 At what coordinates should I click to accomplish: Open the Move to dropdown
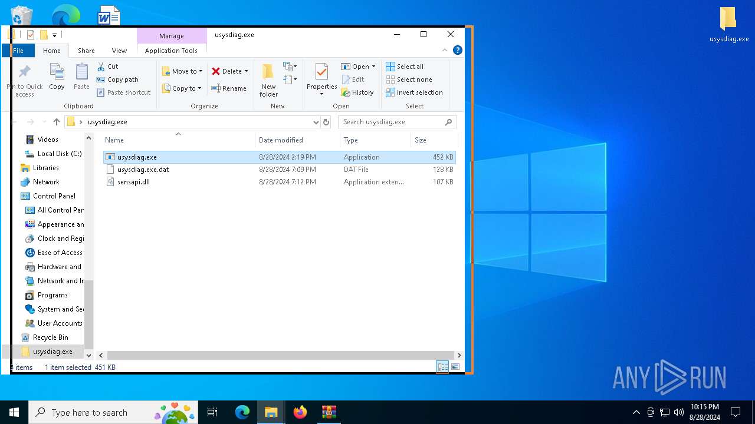pos(182,71)
